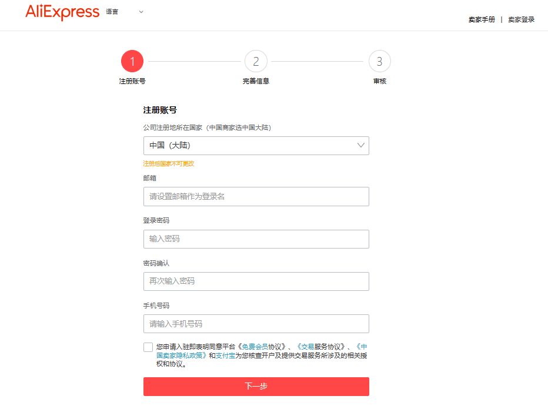Screen dimensions: 548x416
Task: Click the 邮箱 email input field
Action: [256, 196]
